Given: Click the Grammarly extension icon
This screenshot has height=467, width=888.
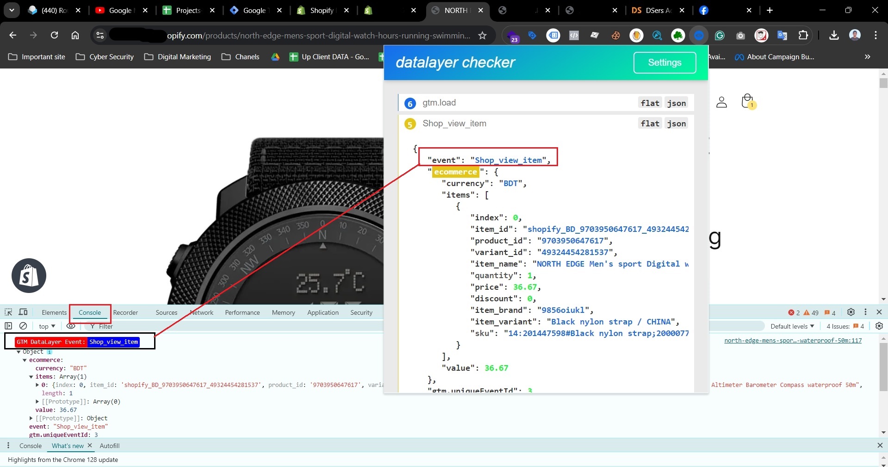Looking at the screenshot, I should [x=720, y=35].
